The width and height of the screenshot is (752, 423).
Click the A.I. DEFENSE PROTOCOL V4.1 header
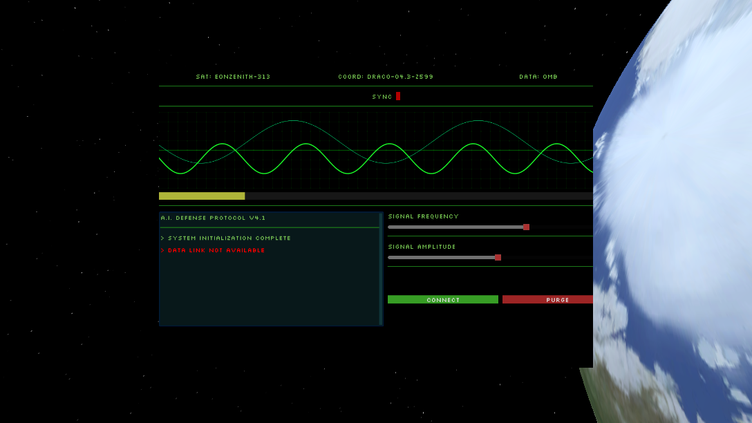[x=213, y=218]
